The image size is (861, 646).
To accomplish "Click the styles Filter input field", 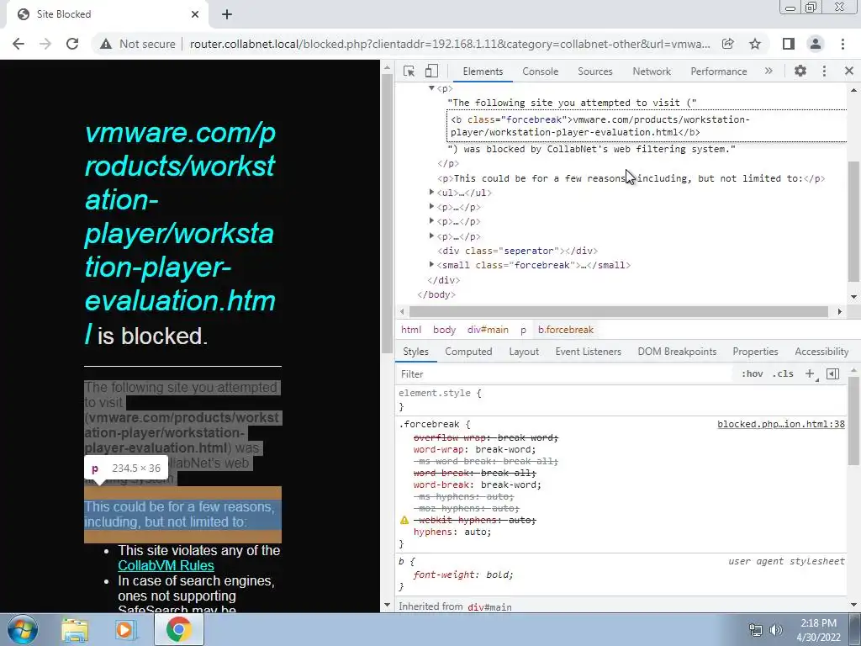I will click(566, 374).
